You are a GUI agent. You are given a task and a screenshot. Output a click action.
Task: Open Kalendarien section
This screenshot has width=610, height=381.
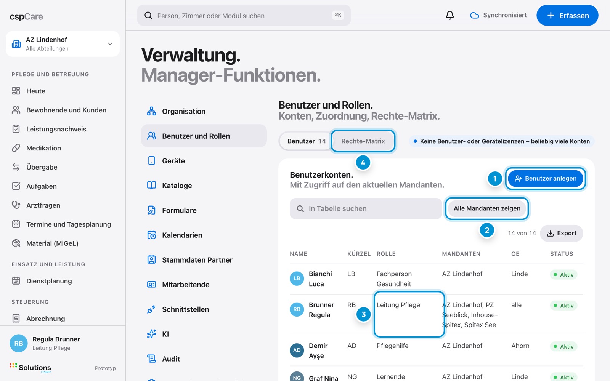pyautogui.click(x=204, y=235)
